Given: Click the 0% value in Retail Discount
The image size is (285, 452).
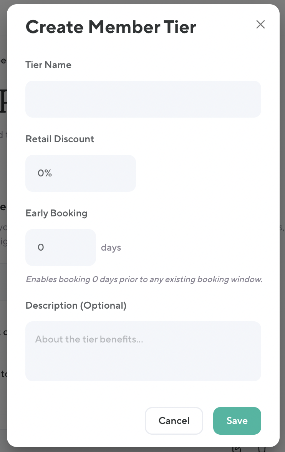Looking at the screenshot, I should (45, 173).
